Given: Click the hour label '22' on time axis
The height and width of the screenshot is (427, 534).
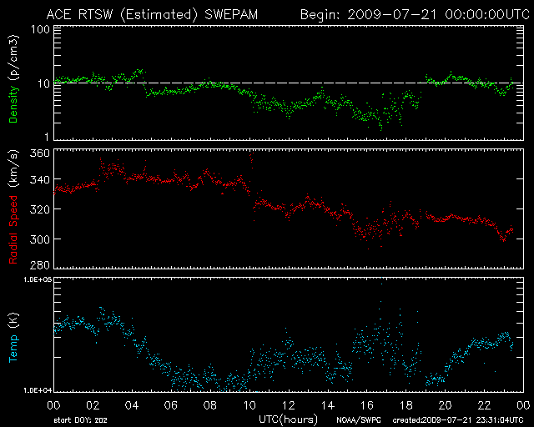Looking at the screenshot, I should tap(484, 405).
